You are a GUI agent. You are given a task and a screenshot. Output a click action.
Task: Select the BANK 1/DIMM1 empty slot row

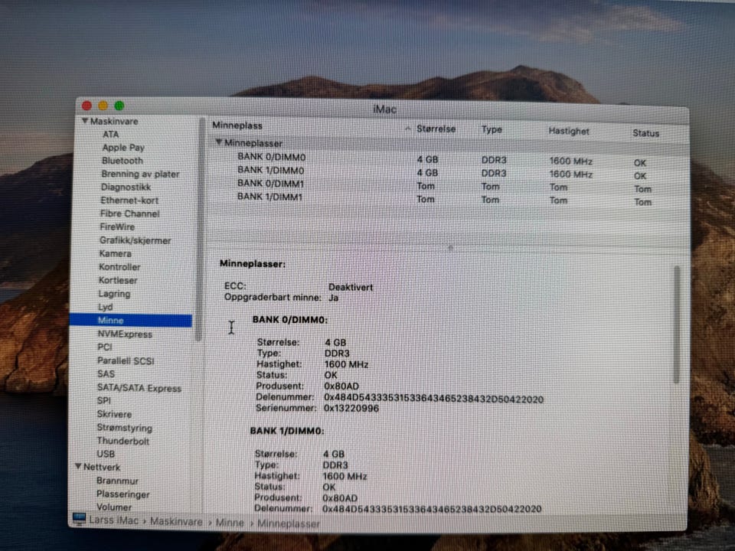(448, 200)
